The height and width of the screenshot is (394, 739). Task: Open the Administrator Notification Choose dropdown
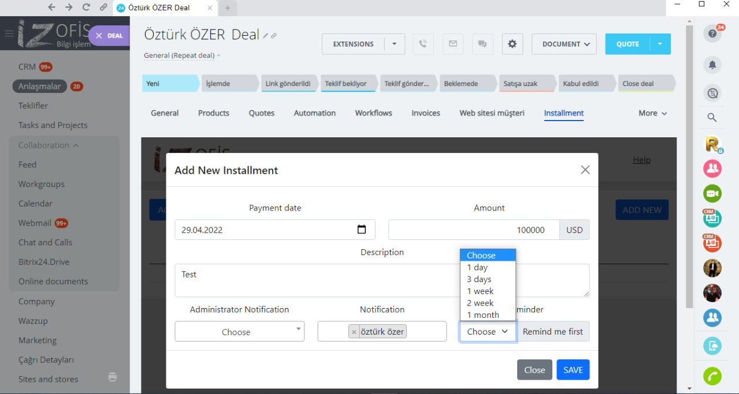[x=239, y=332]
